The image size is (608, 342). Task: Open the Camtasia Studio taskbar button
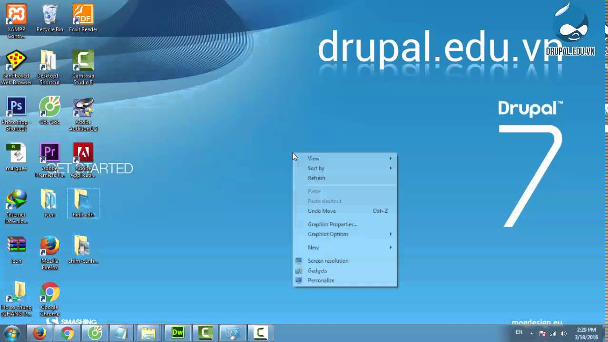205,333
